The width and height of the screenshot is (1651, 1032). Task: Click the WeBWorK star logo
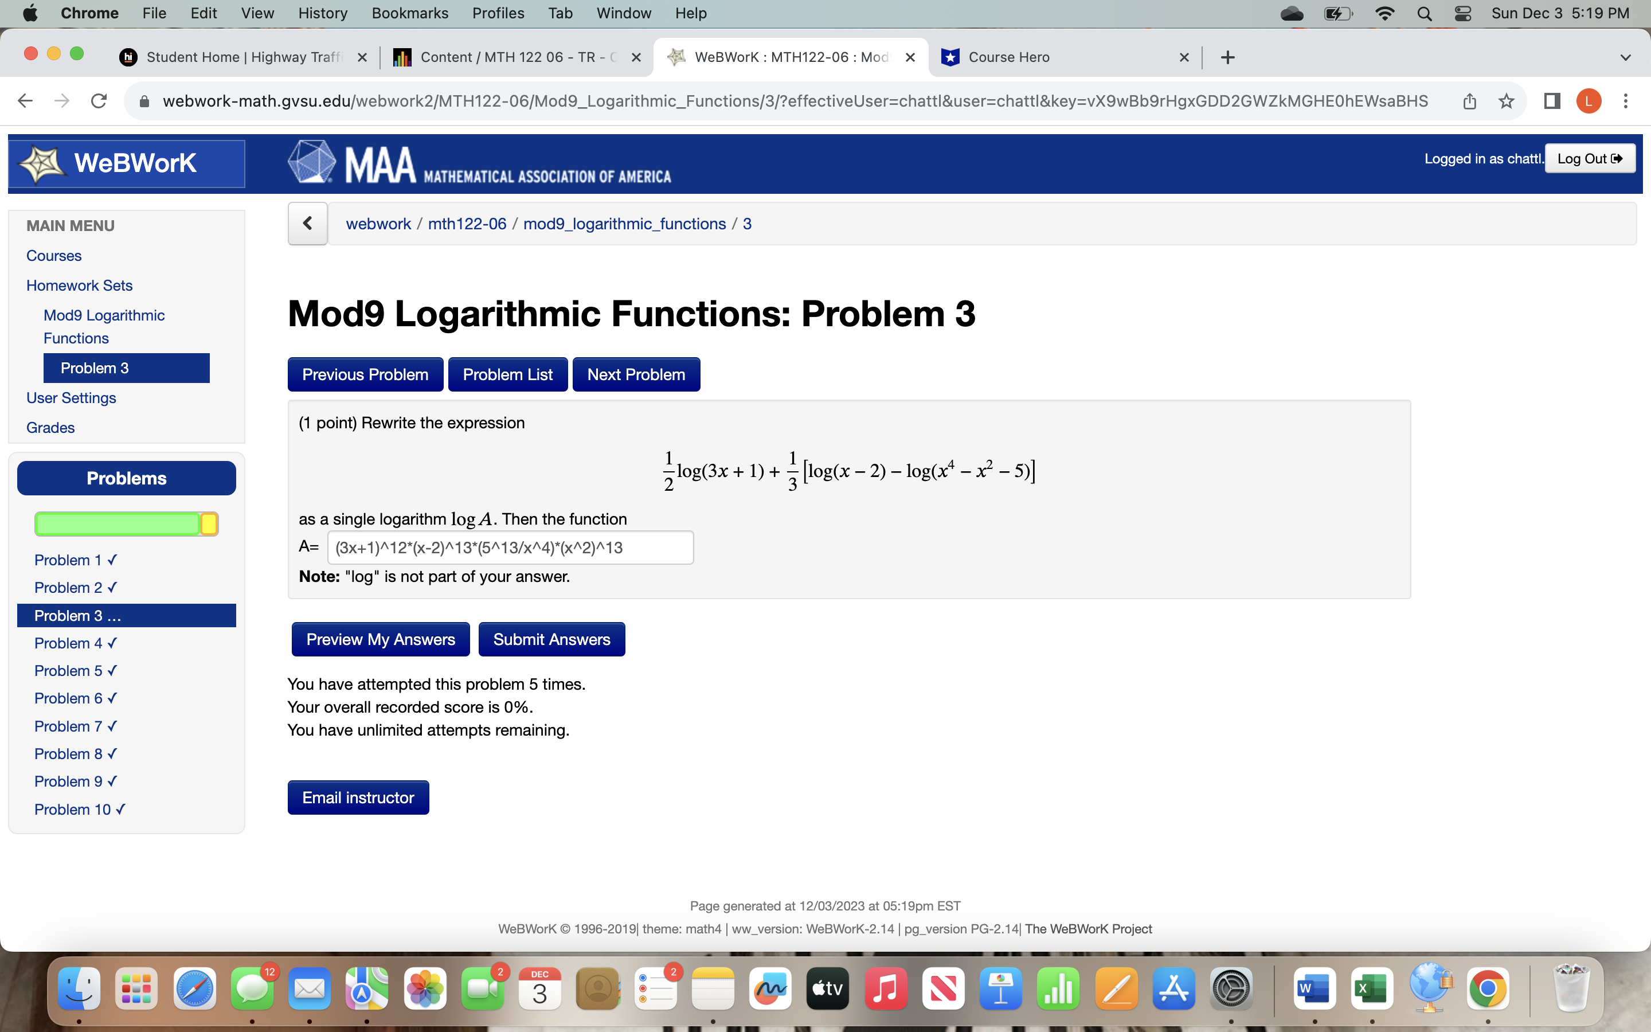[42, 164]
